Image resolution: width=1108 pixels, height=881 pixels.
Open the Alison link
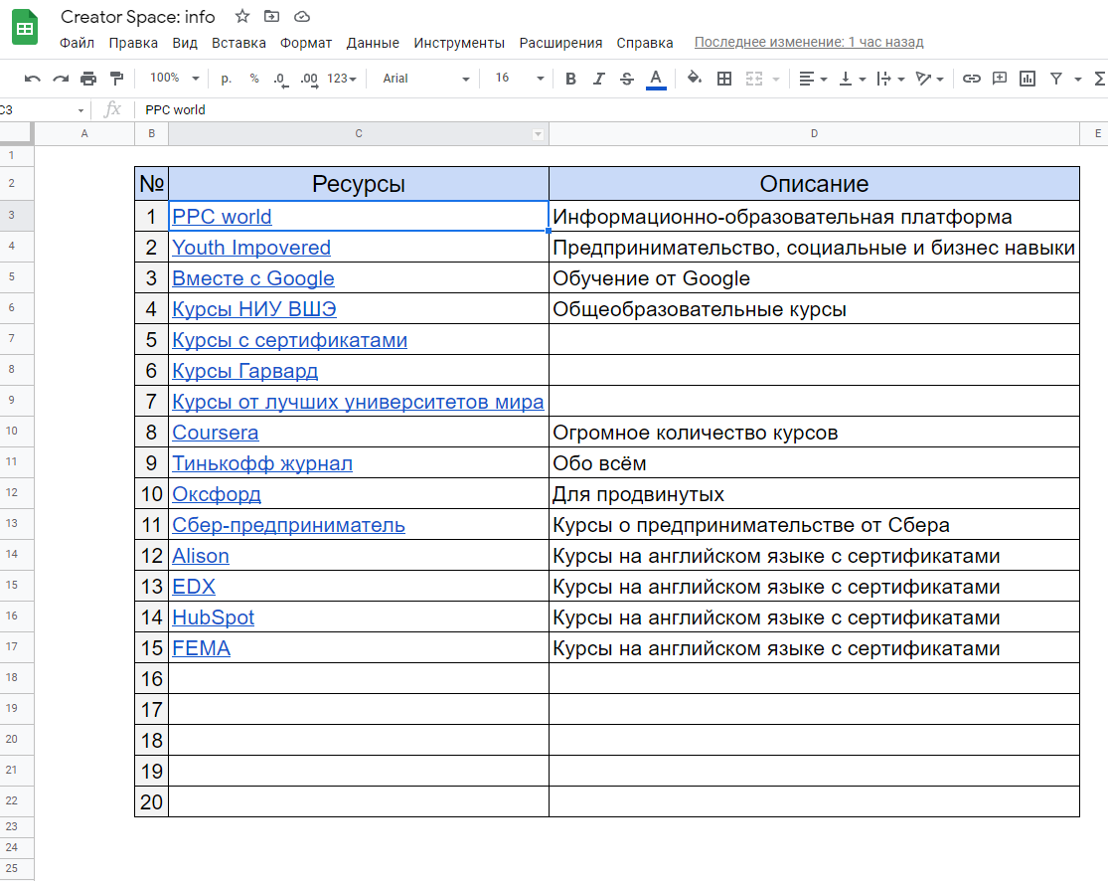coord(201,557)
